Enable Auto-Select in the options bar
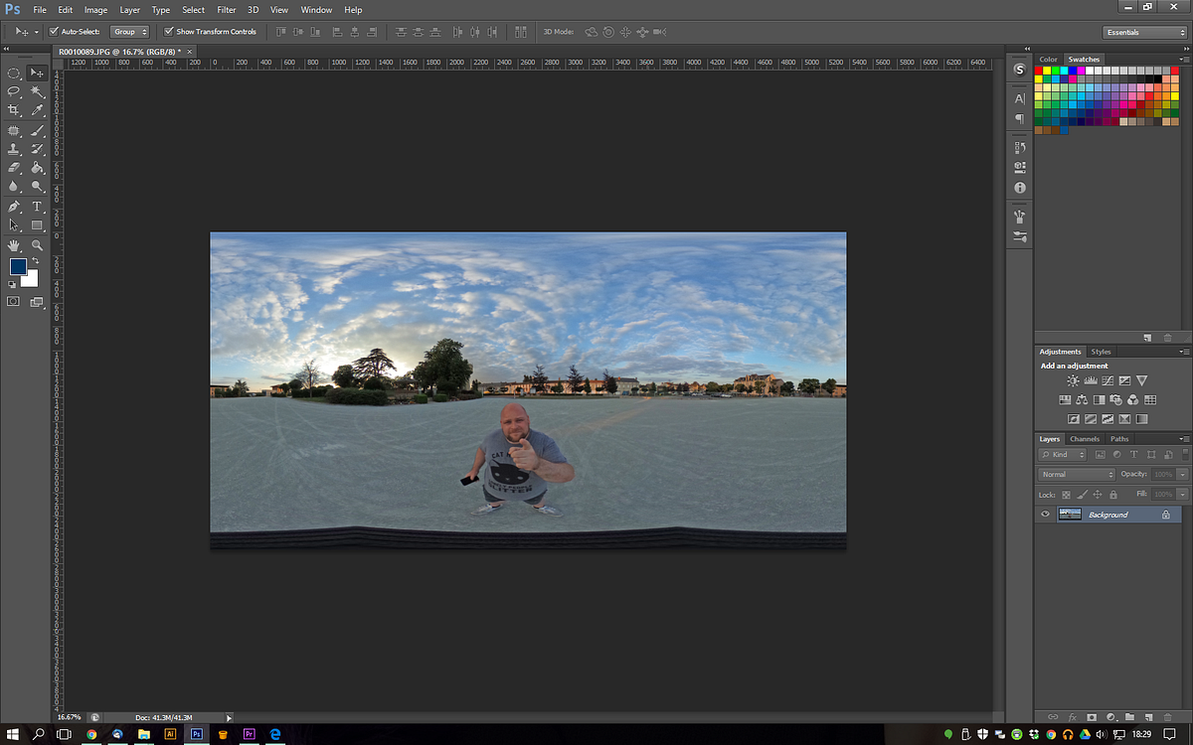The width and height of the screenshot is (1193, 745). 55,31
